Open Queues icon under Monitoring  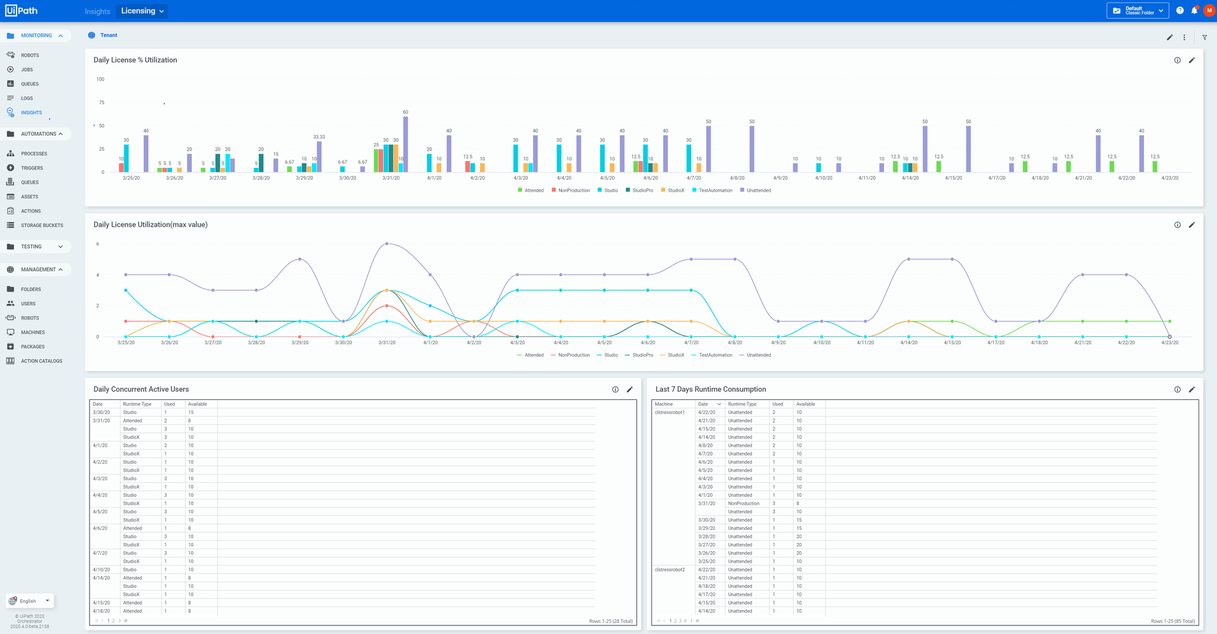pos(10,84)
